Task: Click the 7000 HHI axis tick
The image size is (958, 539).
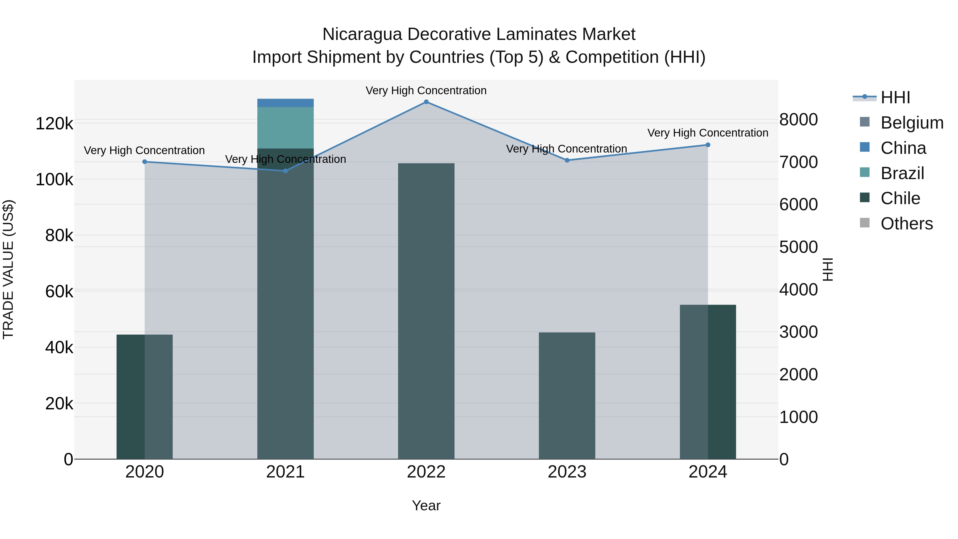Action: coord(798,162)
